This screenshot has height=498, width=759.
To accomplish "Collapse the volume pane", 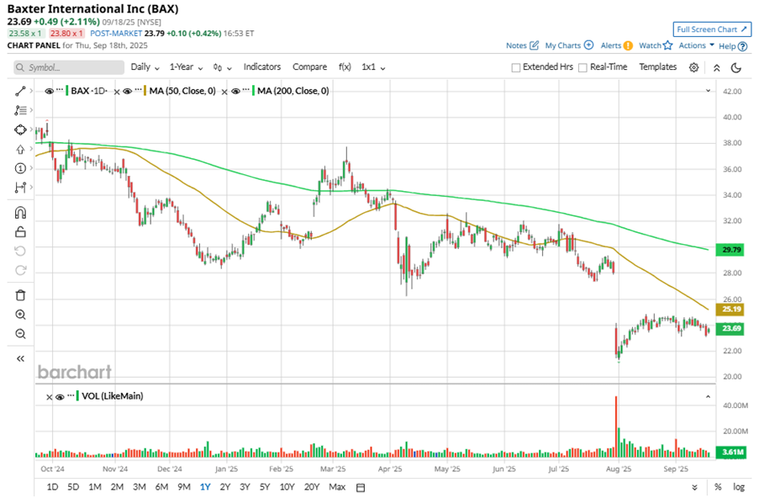I will coord(708,397).
